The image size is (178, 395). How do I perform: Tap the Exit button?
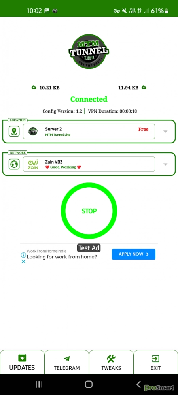pyautogui.click(x=155, y=362)
